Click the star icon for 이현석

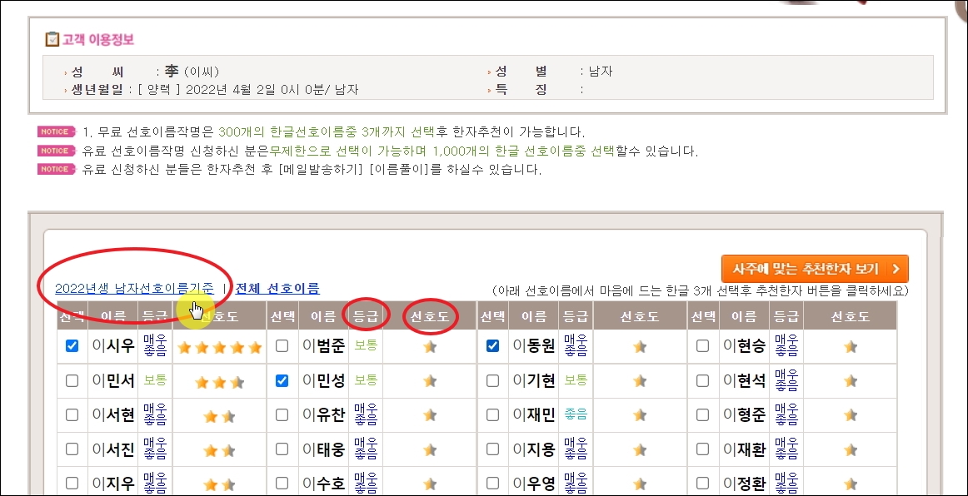tap(851, 381)
